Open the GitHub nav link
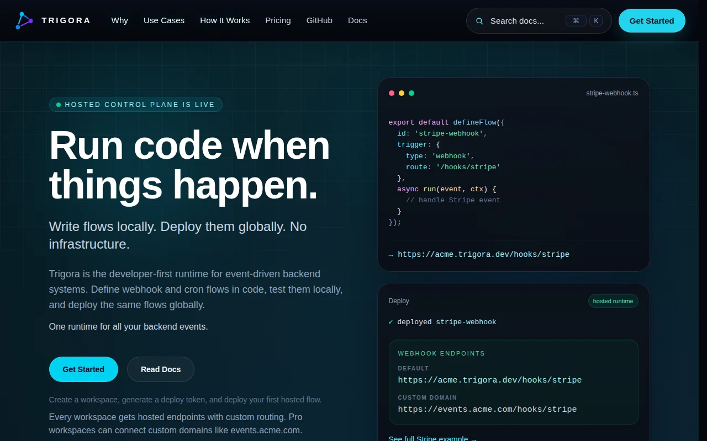The image size is (707, 441). point(319,20)
